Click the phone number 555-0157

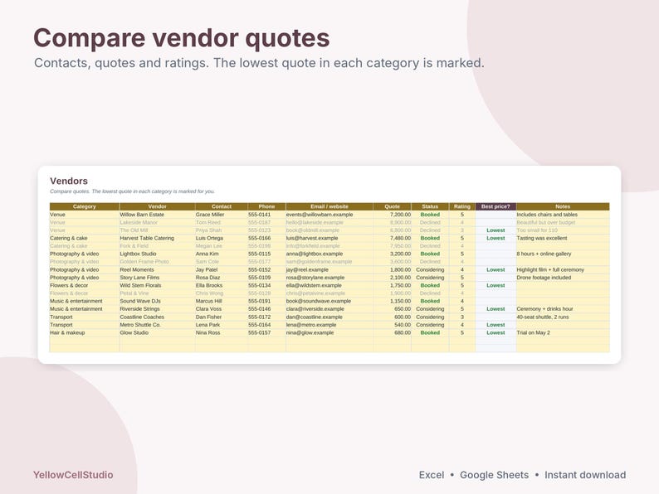(259, 333)
